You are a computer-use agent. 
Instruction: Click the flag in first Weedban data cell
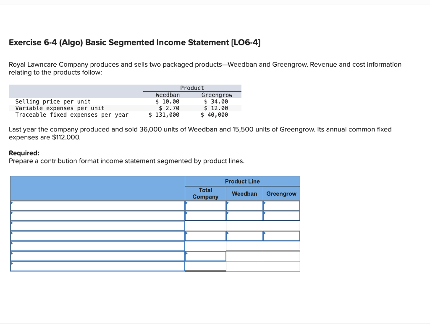point(227,203)
